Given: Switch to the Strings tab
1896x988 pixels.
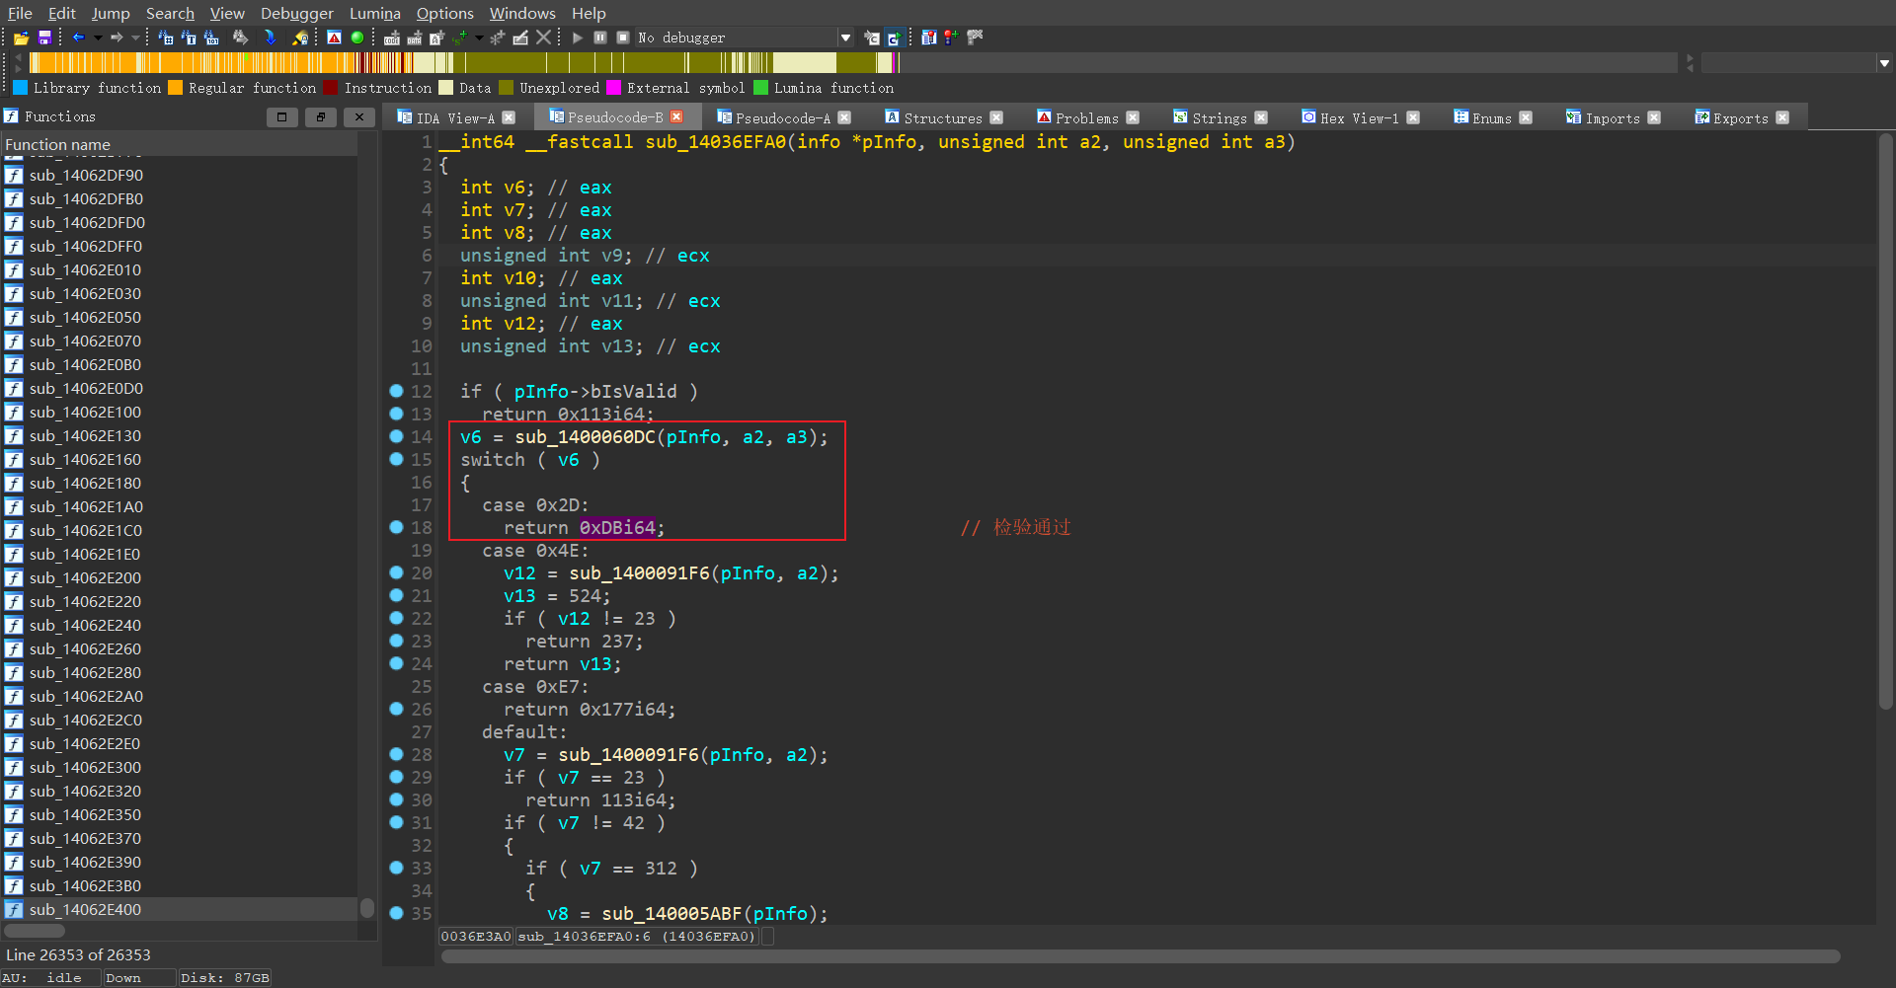Looking at the screenshot, I should click(1219, 117).
